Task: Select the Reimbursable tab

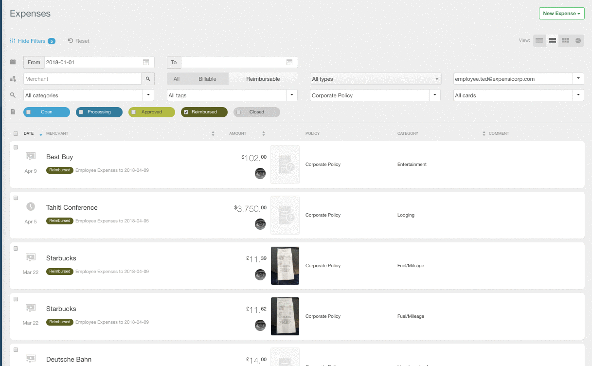Action: pos(263,79)
